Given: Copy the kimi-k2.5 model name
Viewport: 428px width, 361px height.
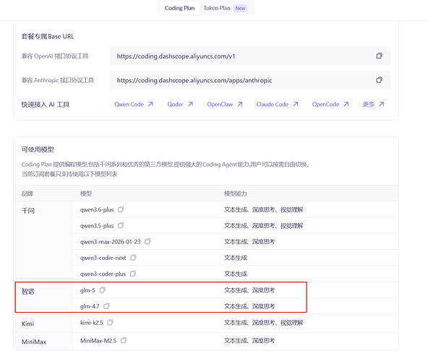Looking at the screenshot, I should click(110, 323).
